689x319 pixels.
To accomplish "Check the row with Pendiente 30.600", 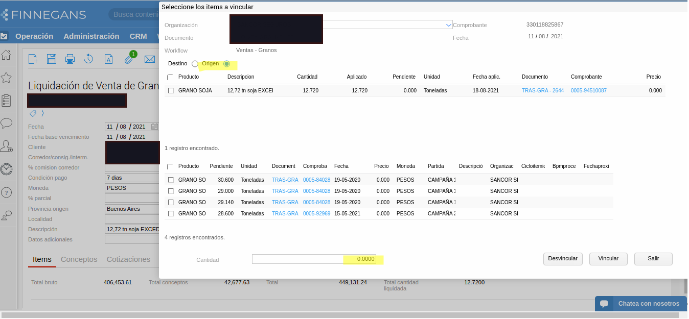I will point(171,180).
